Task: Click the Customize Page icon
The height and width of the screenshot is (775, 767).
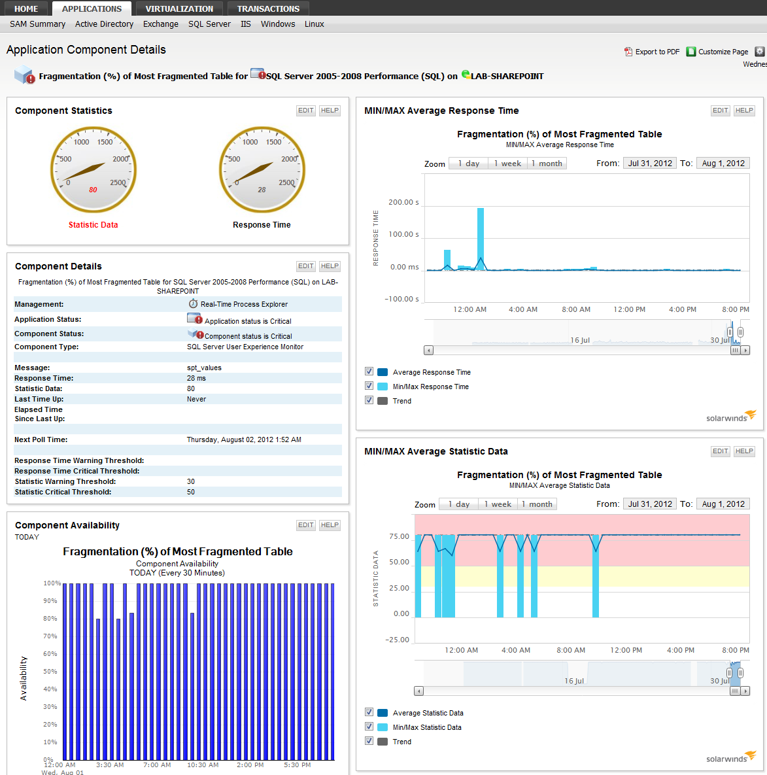Action: tap(691, 52)
